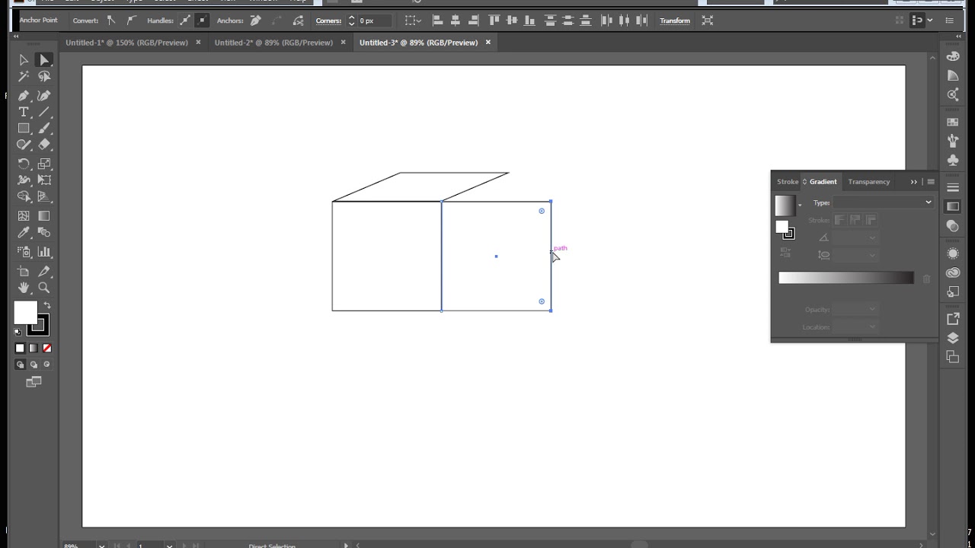Set paint mode to Color

tap(21, 348)
